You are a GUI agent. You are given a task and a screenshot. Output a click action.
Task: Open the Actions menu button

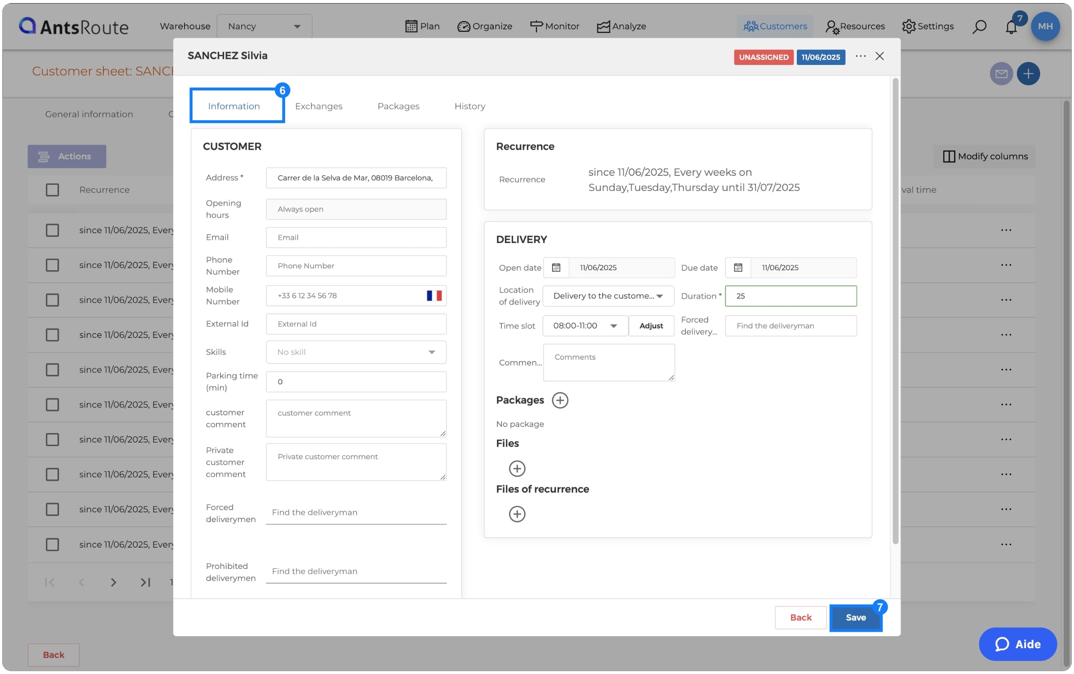point(67,156)
